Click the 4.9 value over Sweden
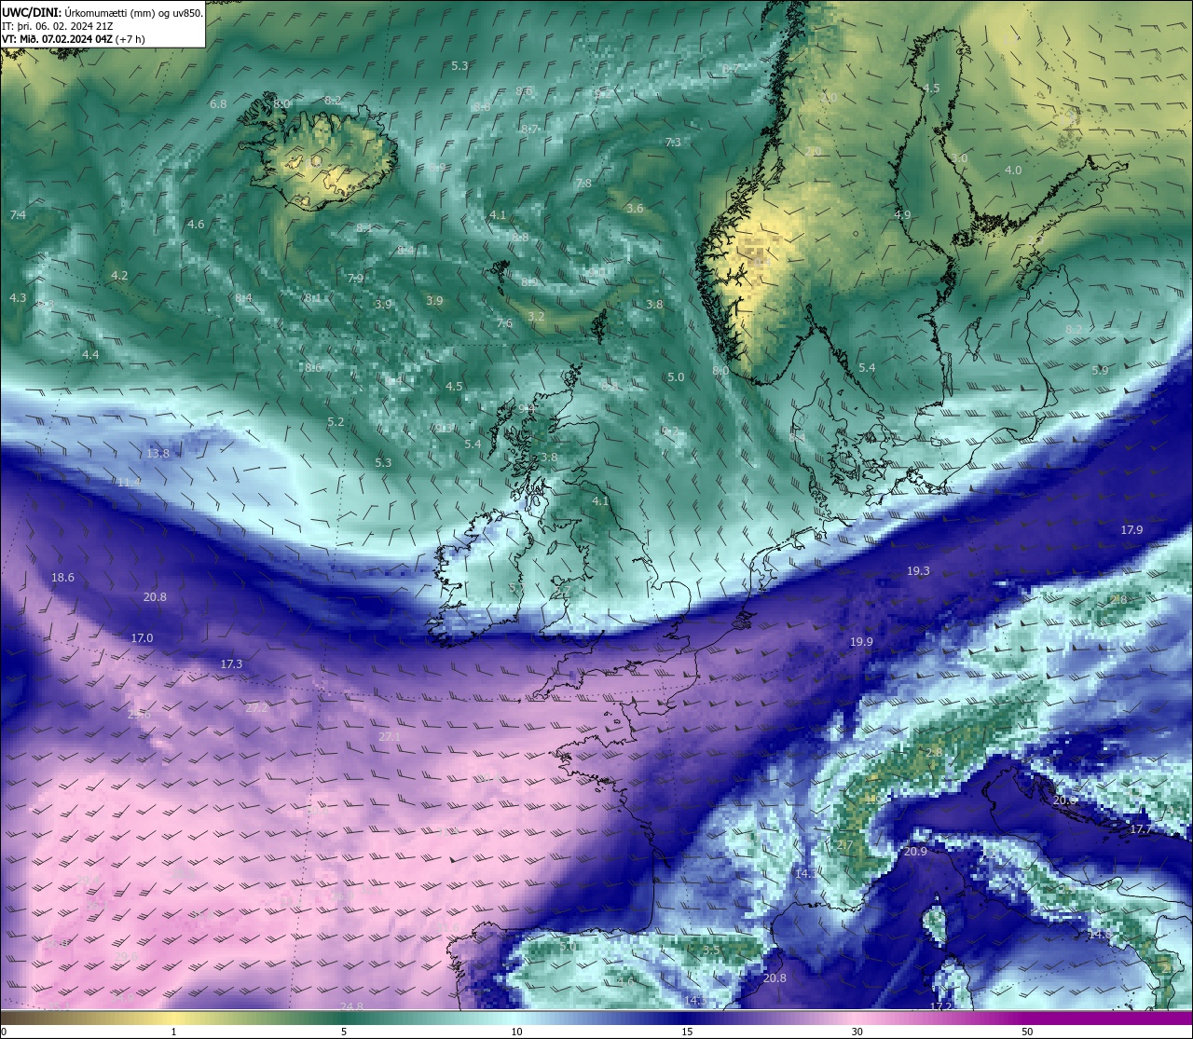The width and height of the screenshot is (1193, 1039). point(902,214)
